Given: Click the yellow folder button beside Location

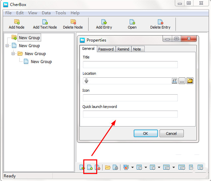Looking at the screenshot, I should (190, 81).
